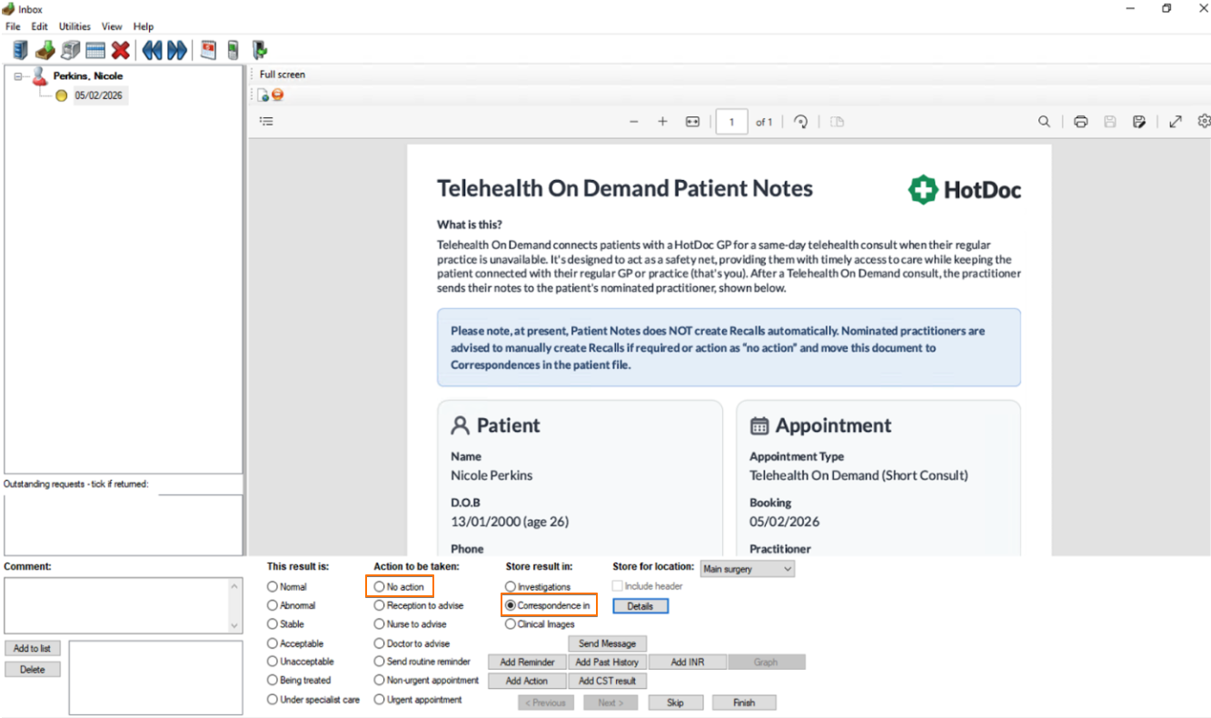Image resolution: width=1211 pixels, height=718 pixels.
Task: Print the PDF using the viewer printer icon
Action: pyautogui.click(x=1080, y=122)
